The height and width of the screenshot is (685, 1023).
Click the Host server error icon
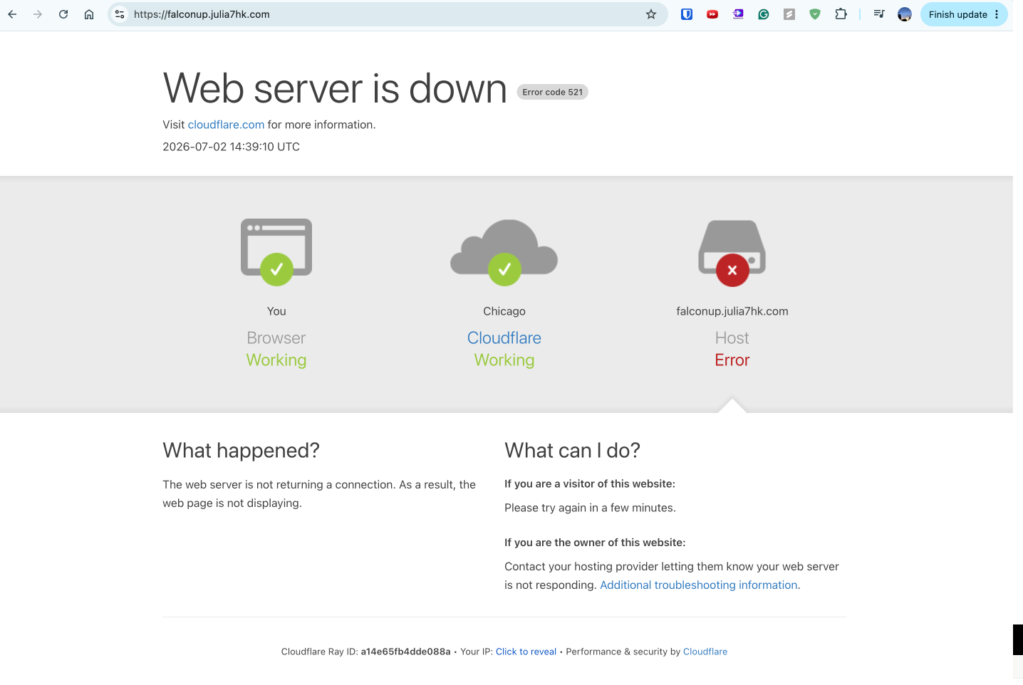click(x=732, y=253)
